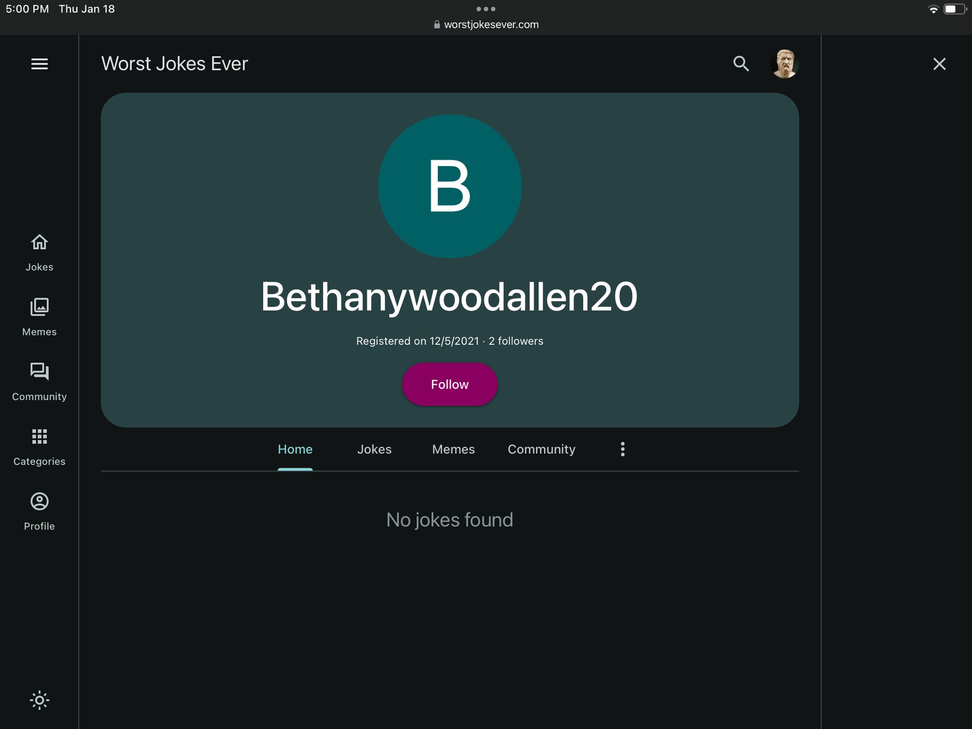Click the Worst Jokes Ever site title
Image resolution: width=972 pixels, height=729 pixels.
point(175,64)
